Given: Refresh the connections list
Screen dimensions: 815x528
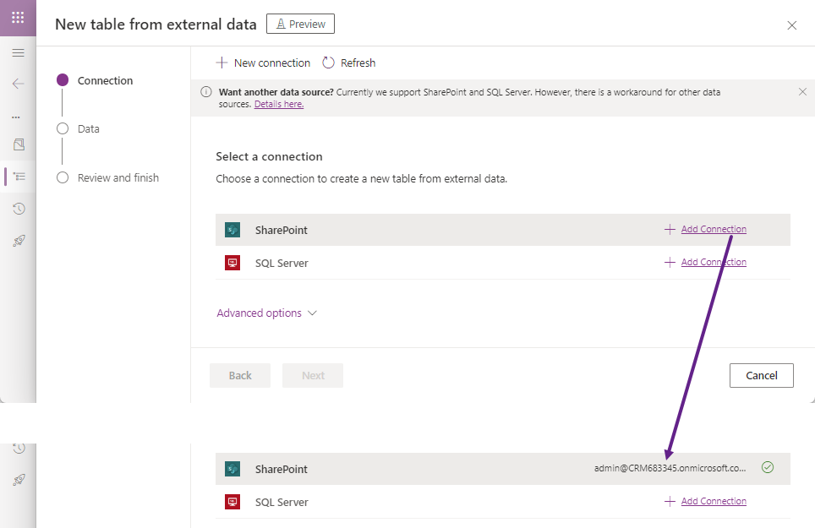Looking at the screenshot, I should click(349, 63).
